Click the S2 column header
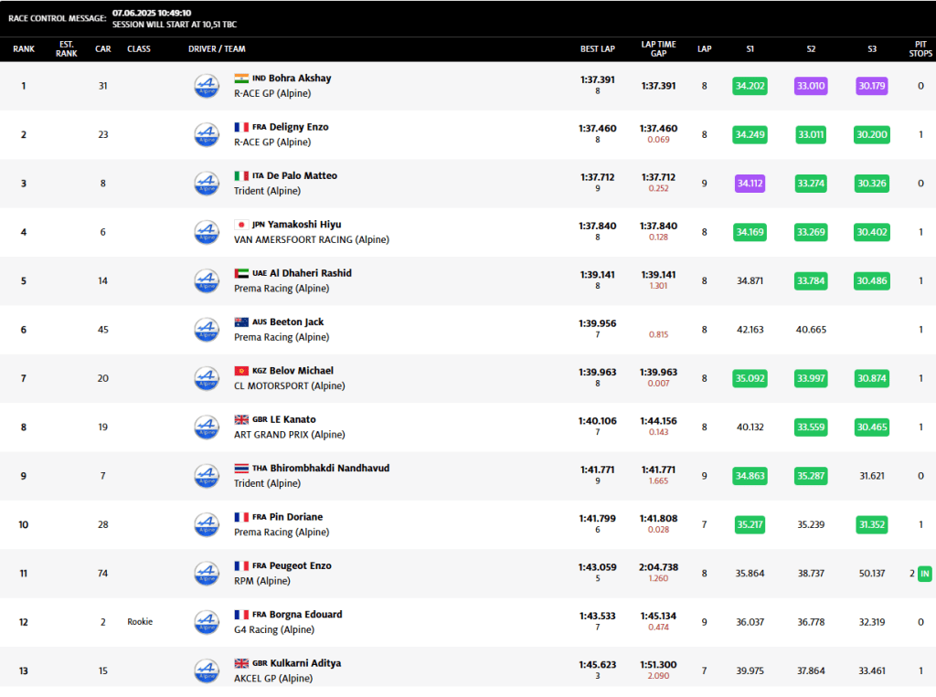The image size is (936, 697). [x=812, y=49]
